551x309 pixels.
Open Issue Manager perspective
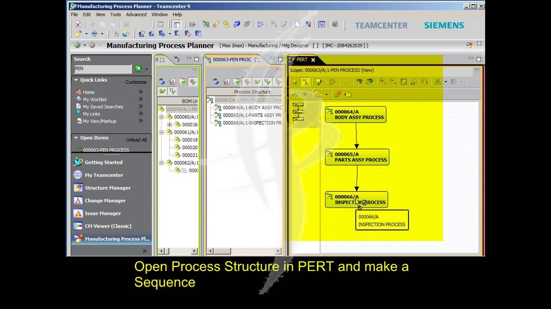103,213
